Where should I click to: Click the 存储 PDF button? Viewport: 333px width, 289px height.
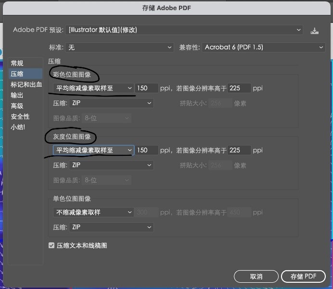(304, 276)
